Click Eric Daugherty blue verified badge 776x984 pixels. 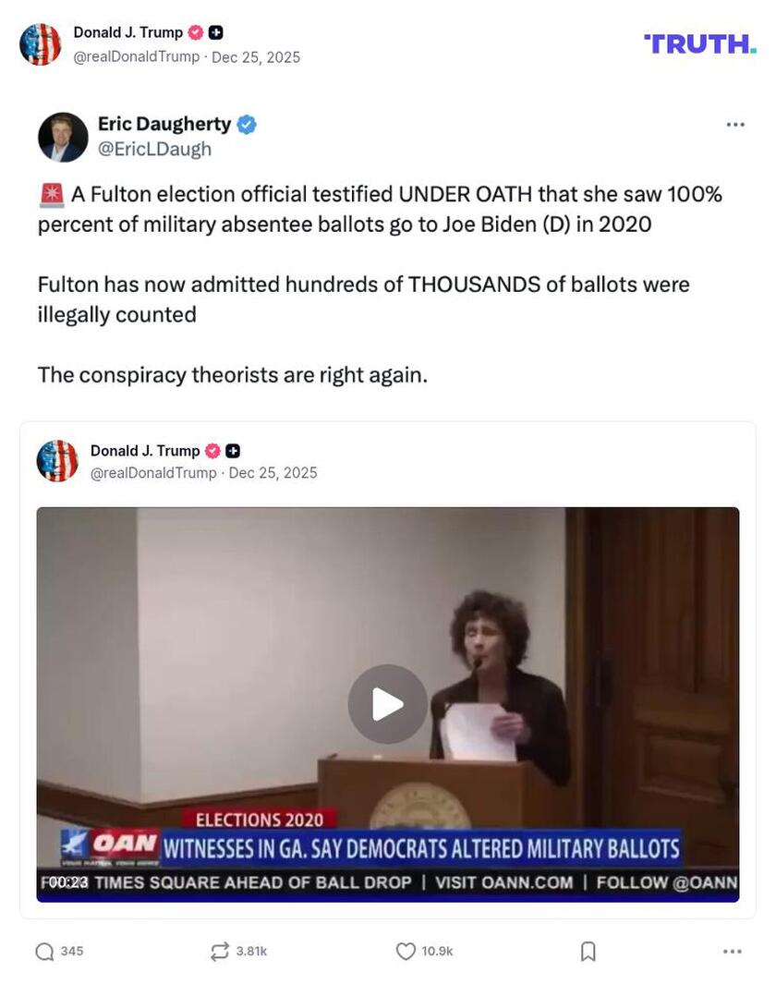[247, 124]
